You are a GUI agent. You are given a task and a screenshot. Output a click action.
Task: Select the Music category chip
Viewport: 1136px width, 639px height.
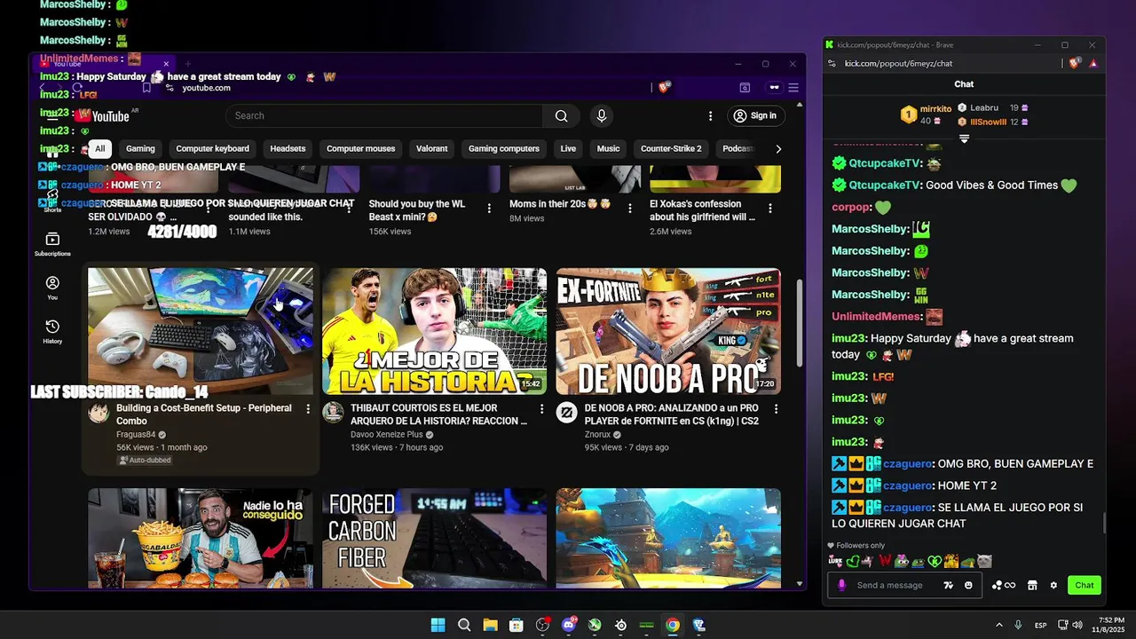pos(608,149)
